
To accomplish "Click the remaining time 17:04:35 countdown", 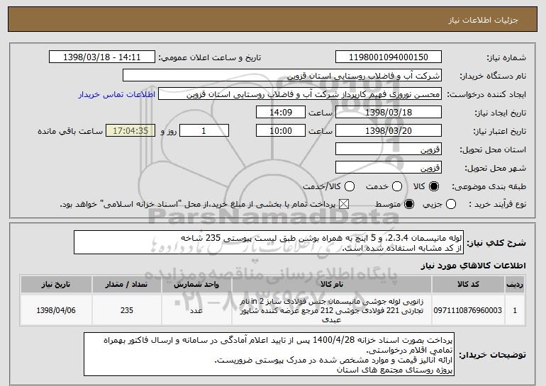I will pyautogui.click(x=130, y=131).
